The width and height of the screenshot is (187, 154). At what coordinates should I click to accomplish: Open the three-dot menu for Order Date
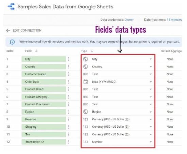pyautogui.click(x=69, y=82)
